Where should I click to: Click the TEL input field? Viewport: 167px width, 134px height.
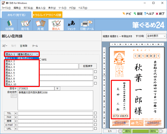(x=55, y=113)
